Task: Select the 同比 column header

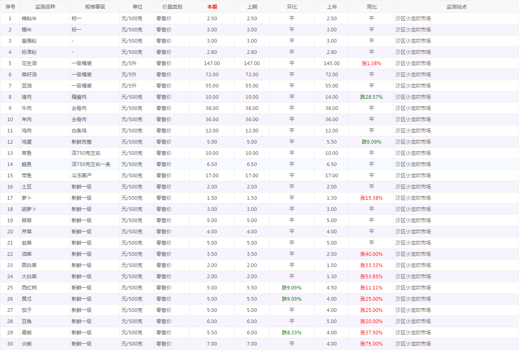Action: (371, 7)
